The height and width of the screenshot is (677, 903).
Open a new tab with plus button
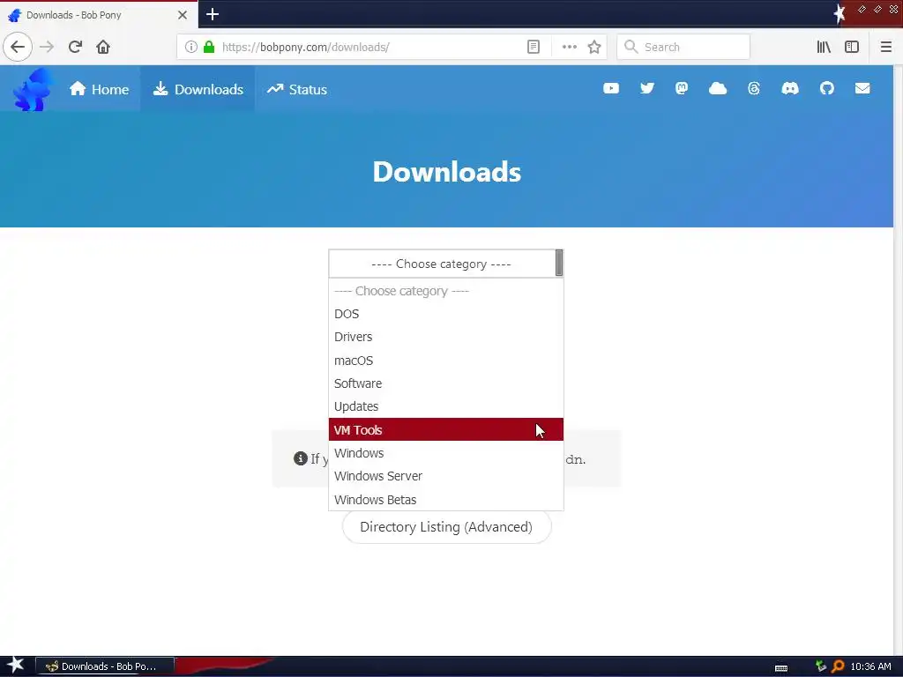pyautogui.click(x=213, y=14)
